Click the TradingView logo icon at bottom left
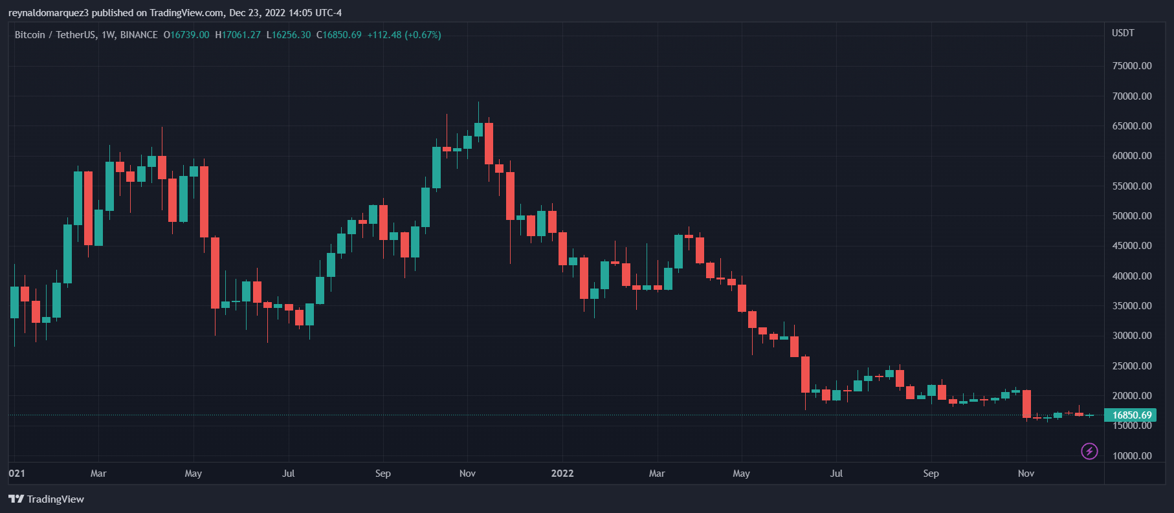The width and height of the screenshot is (1174, 513). (16, 499)
